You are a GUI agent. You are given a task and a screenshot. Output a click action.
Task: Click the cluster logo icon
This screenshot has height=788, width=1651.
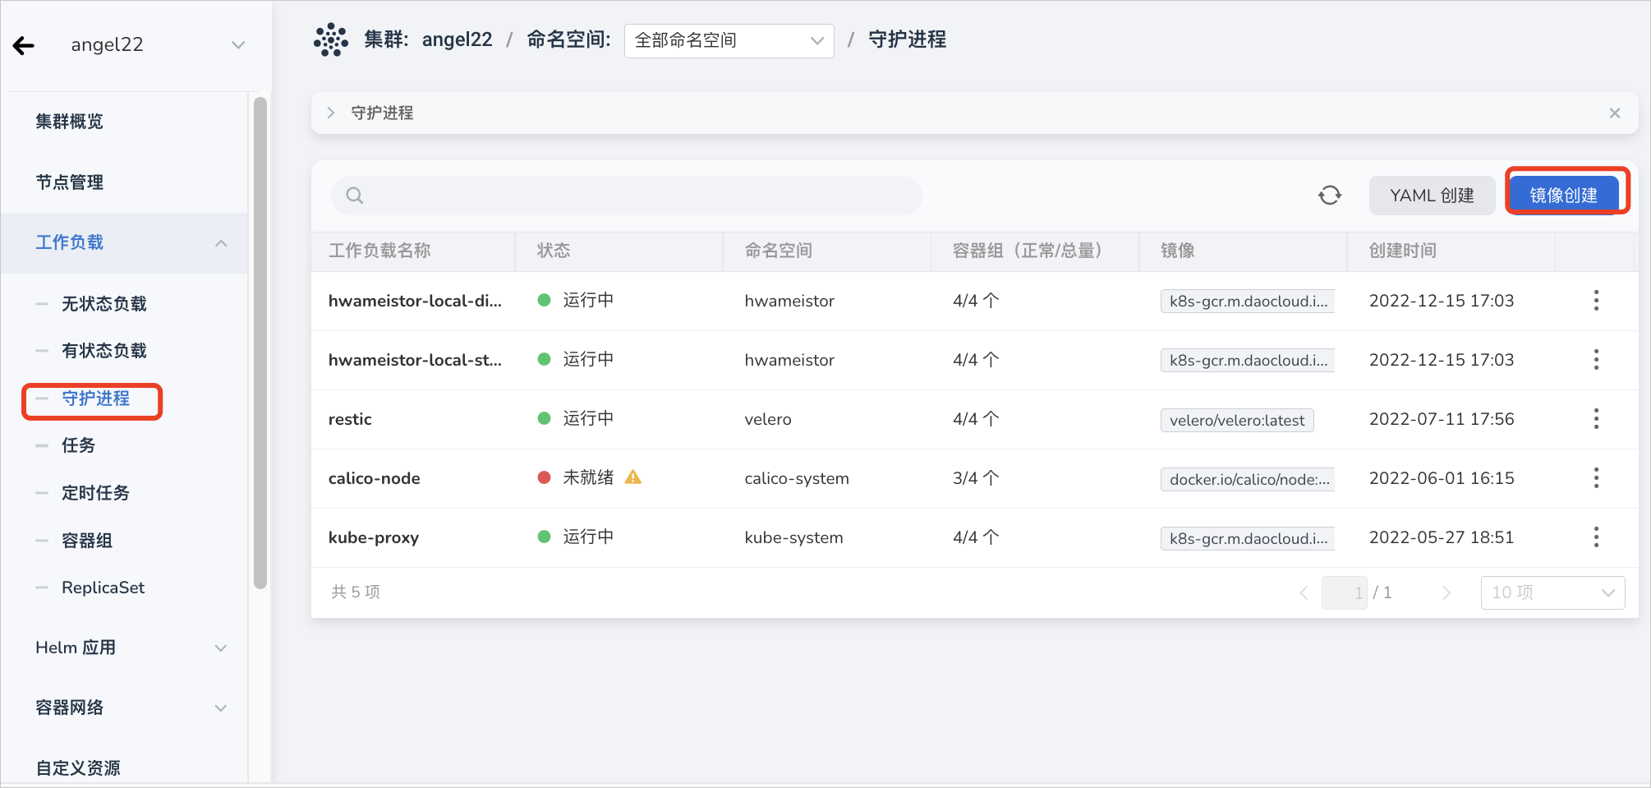(331, 39)
